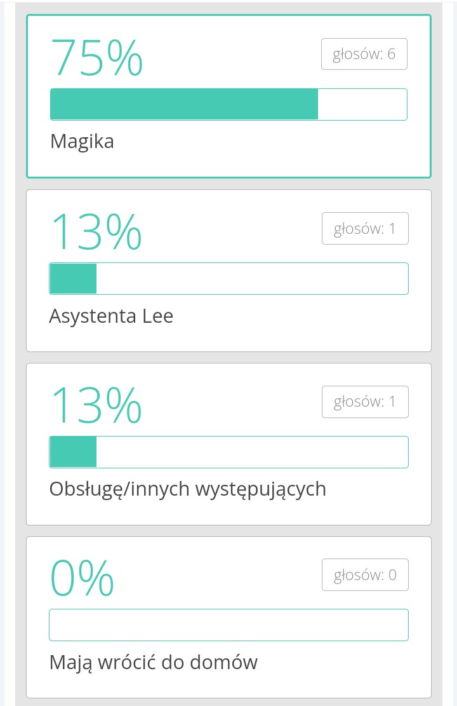Click the 13% result above Asystenta Lee
Screen dimensions: 457x706
tap(96, 231)
